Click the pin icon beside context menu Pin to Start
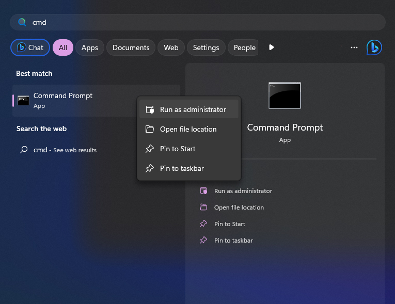The height and width of the screenshot is (304, 395). [150, 149]
